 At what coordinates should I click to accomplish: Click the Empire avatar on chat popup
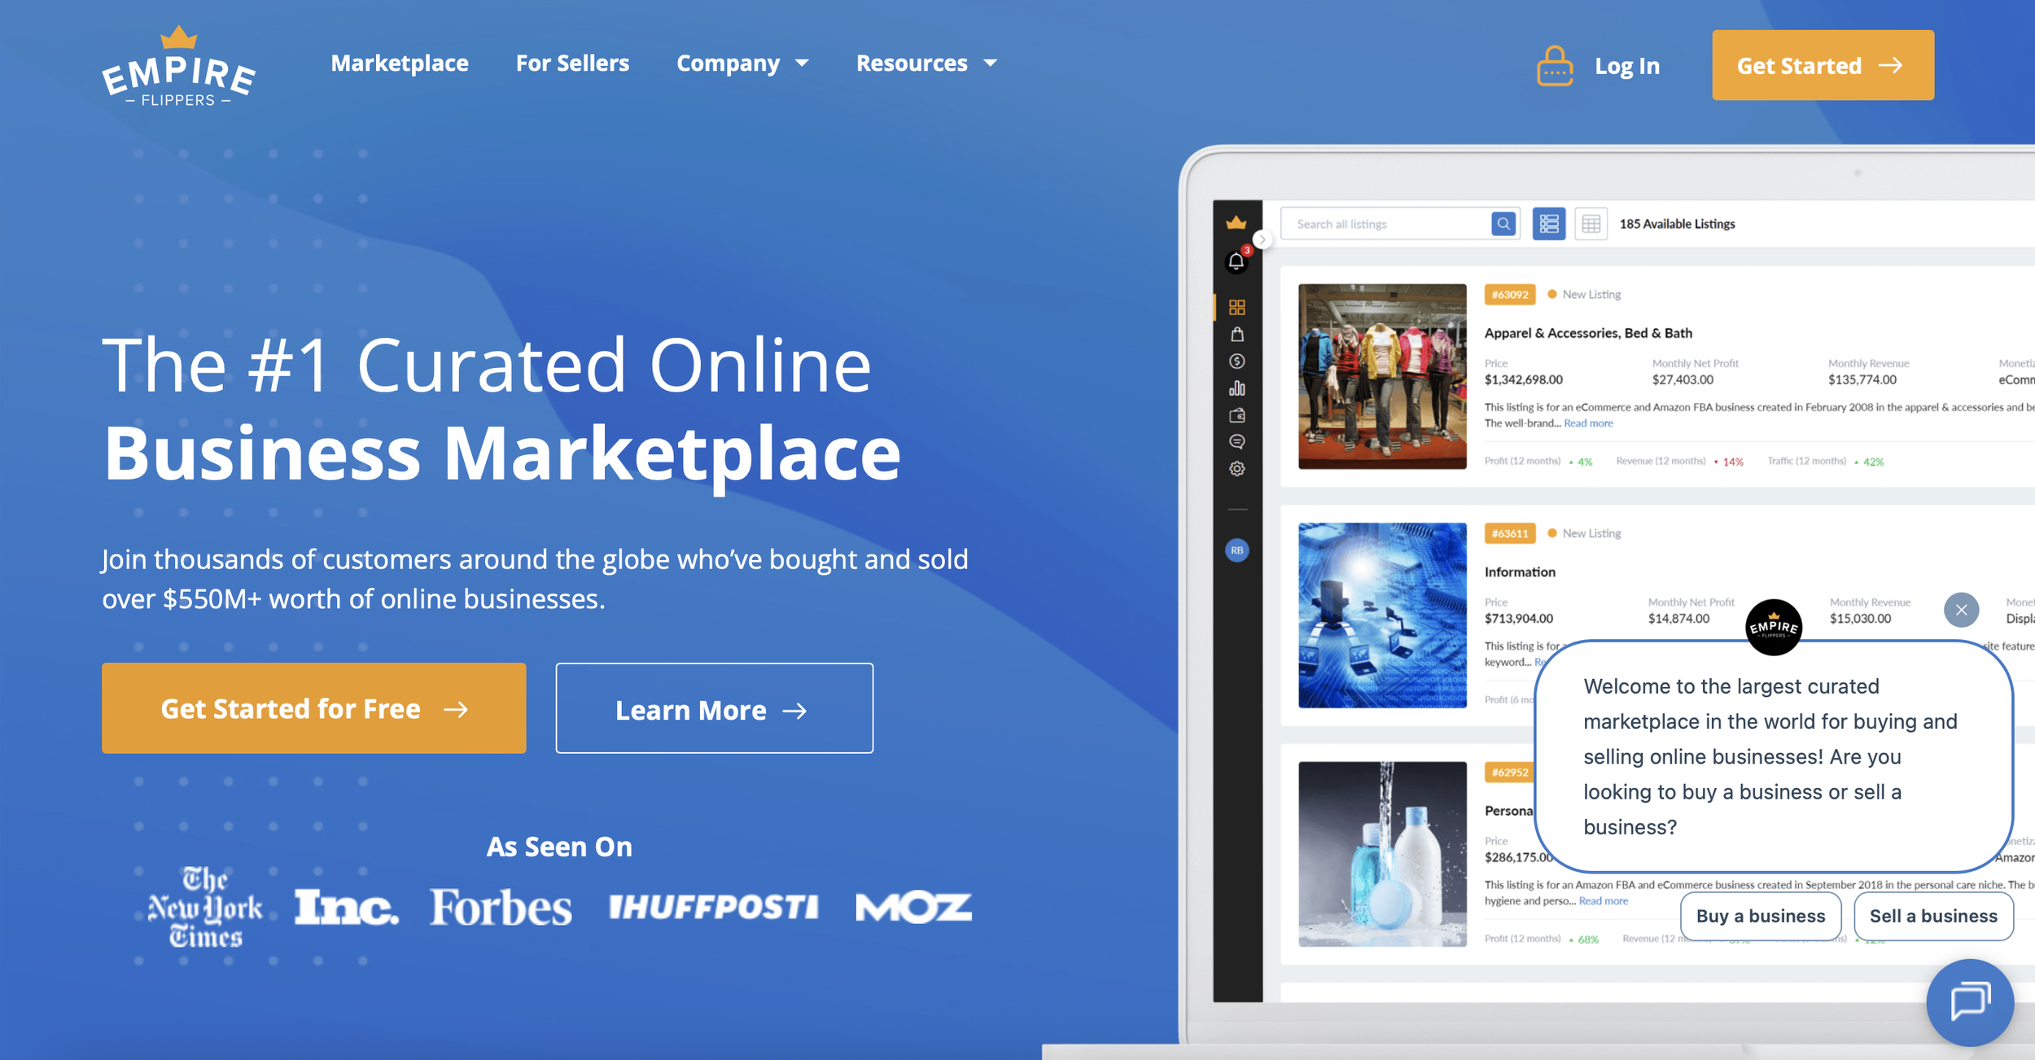pyautogui.click(x=1774, y=627)
